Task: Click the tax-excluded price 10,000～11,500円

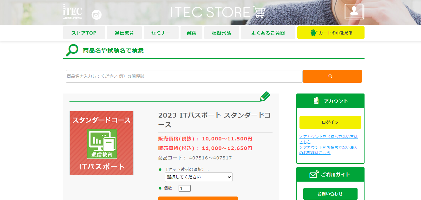Action: 227,139
